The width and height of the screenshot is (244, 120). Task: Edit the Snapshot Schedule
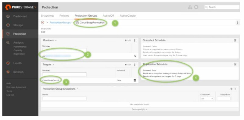pos(235,40)
